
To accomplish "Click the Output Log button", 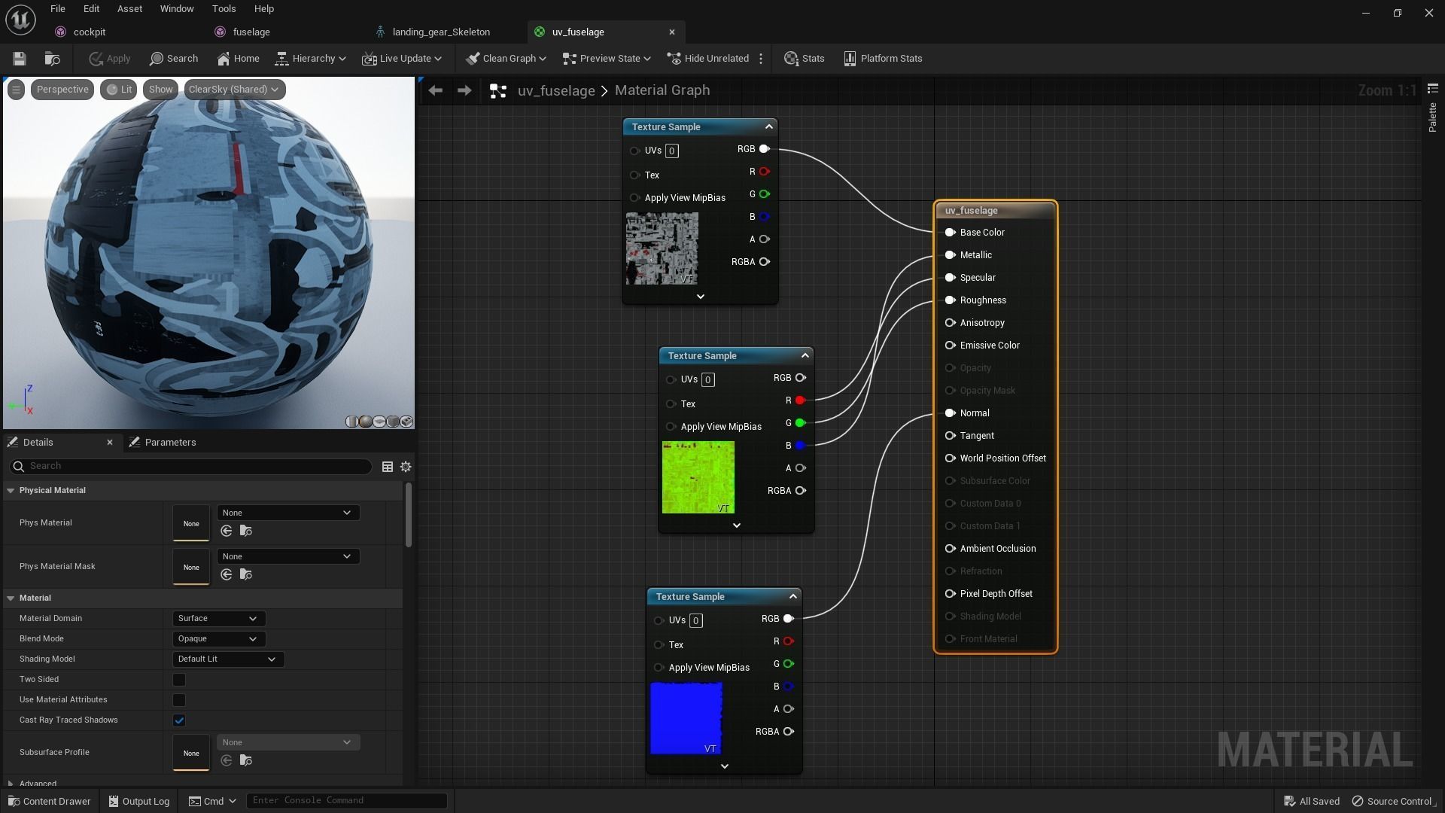I will [139, 801].
